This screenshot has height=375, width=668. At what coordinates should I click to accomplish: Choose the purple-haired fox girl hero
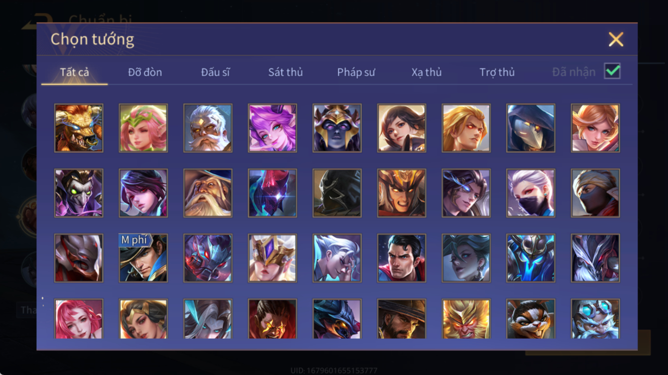point(272,128)
